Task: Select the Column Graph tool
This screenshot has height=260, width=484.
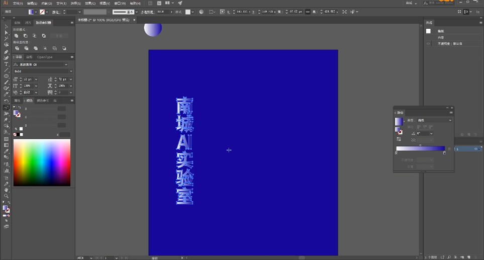Action: click(6, 170)
